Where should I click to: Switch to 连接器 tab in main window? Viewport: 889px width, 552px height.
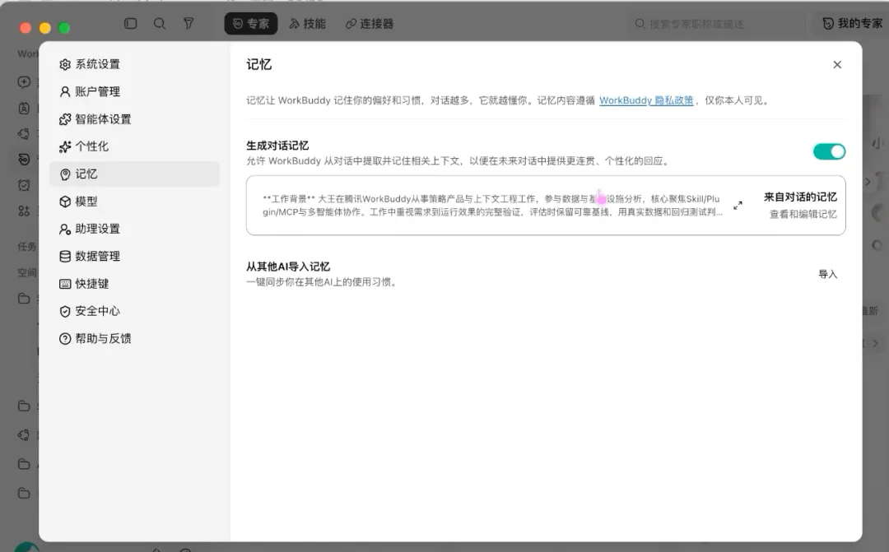[370, 24]
